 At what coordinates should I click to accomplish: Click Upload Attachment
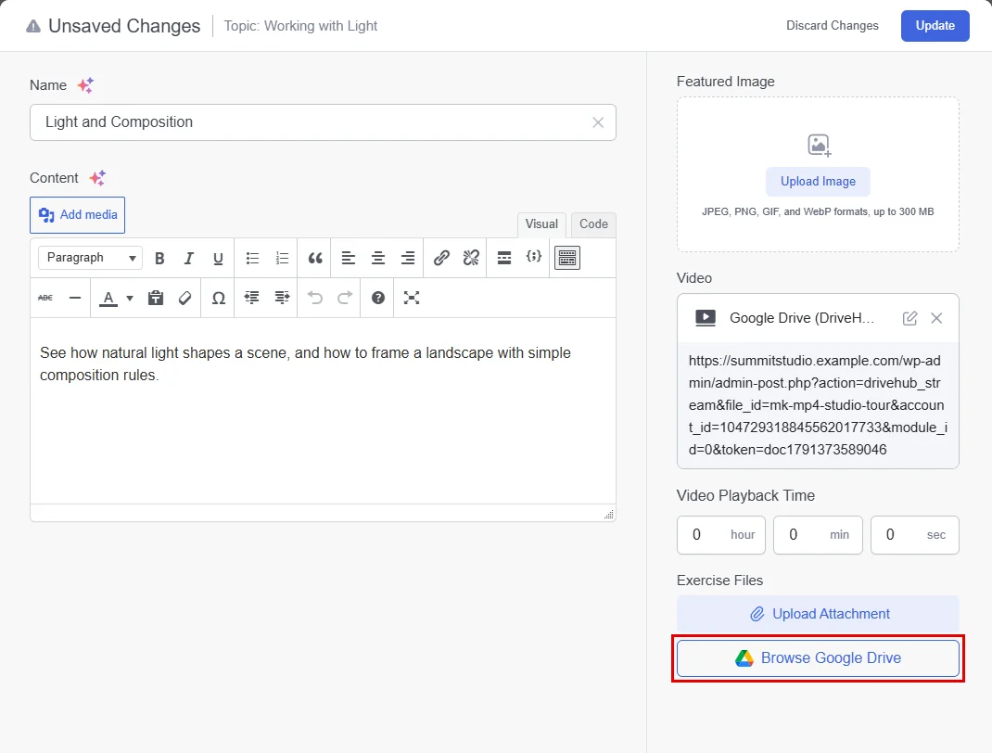coord(818,614)
